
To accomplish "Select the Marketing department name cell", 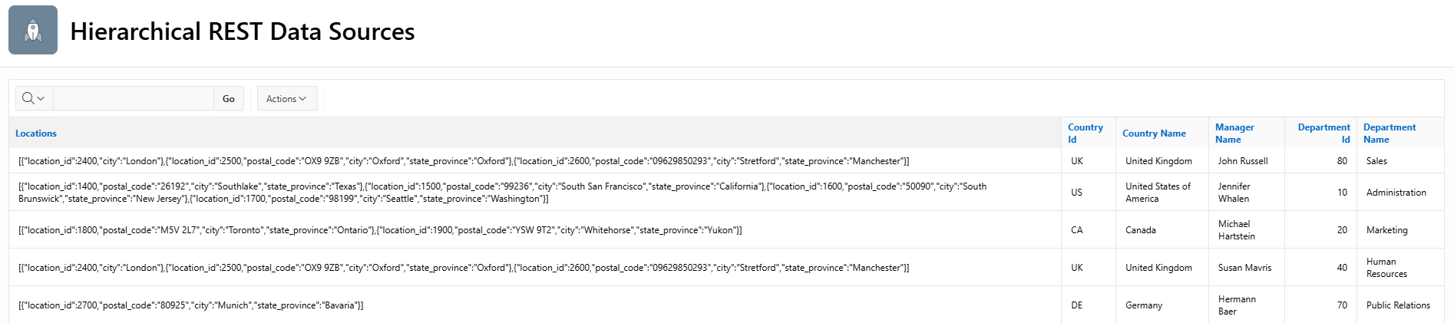I will click(1400, 229).
